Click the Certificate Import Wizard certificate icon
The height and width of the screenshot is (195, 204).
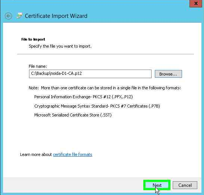19,16
